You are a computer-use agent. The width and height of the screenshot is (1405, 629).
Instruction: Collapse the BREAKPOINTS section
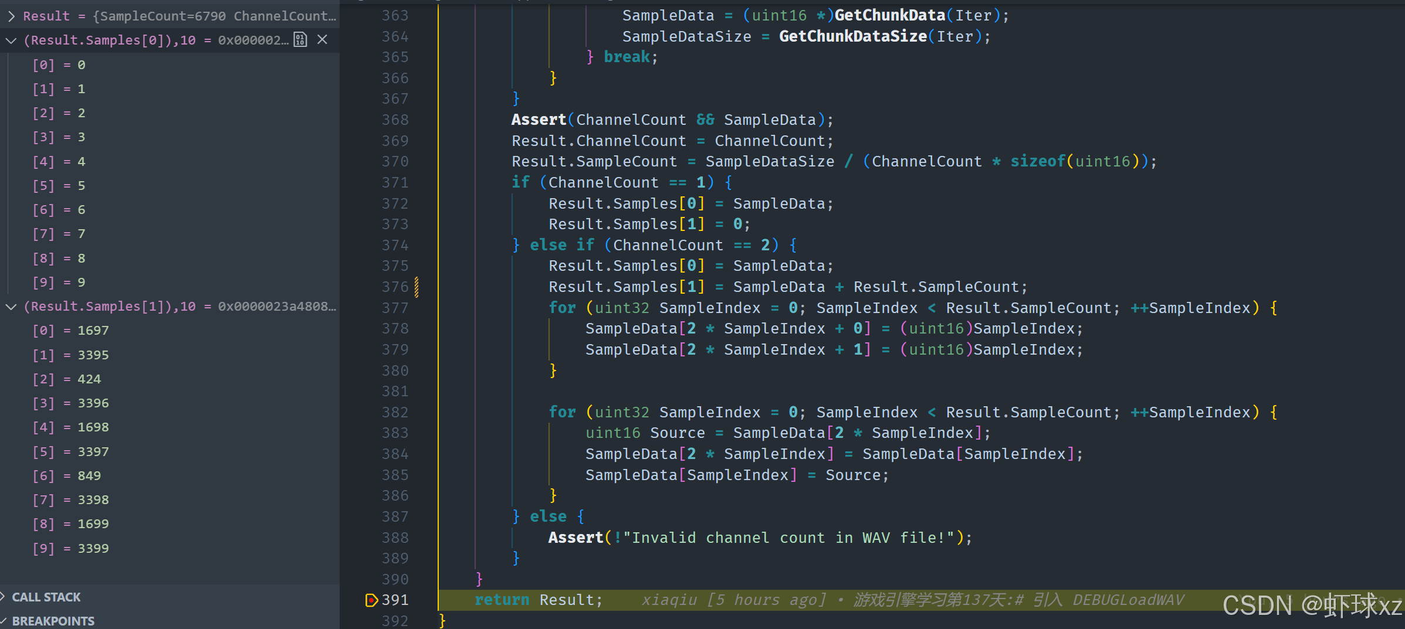coord(53,621)
